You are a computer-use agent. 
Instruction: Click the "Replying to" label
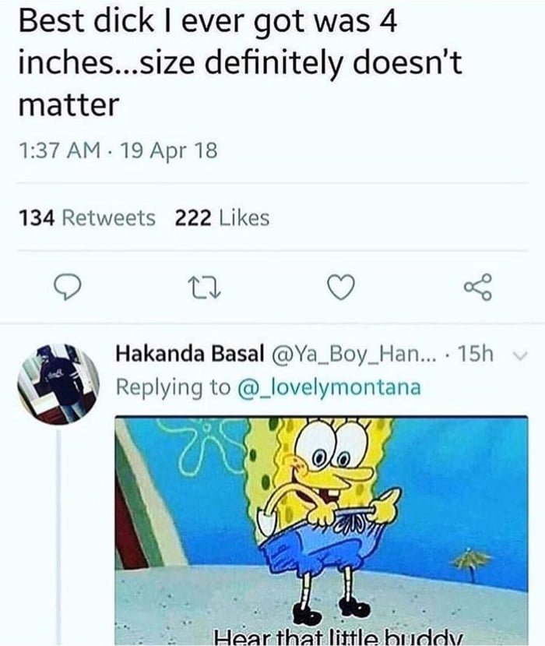tap(171, 387)
